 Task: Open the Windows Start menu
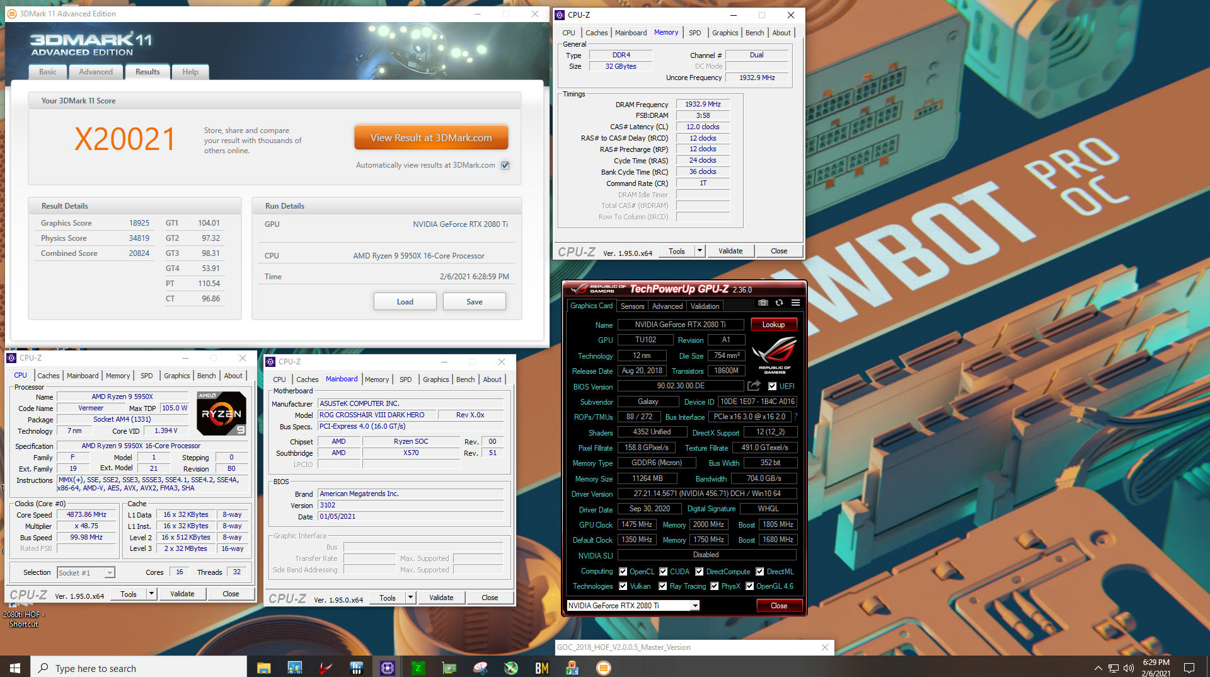15,668
